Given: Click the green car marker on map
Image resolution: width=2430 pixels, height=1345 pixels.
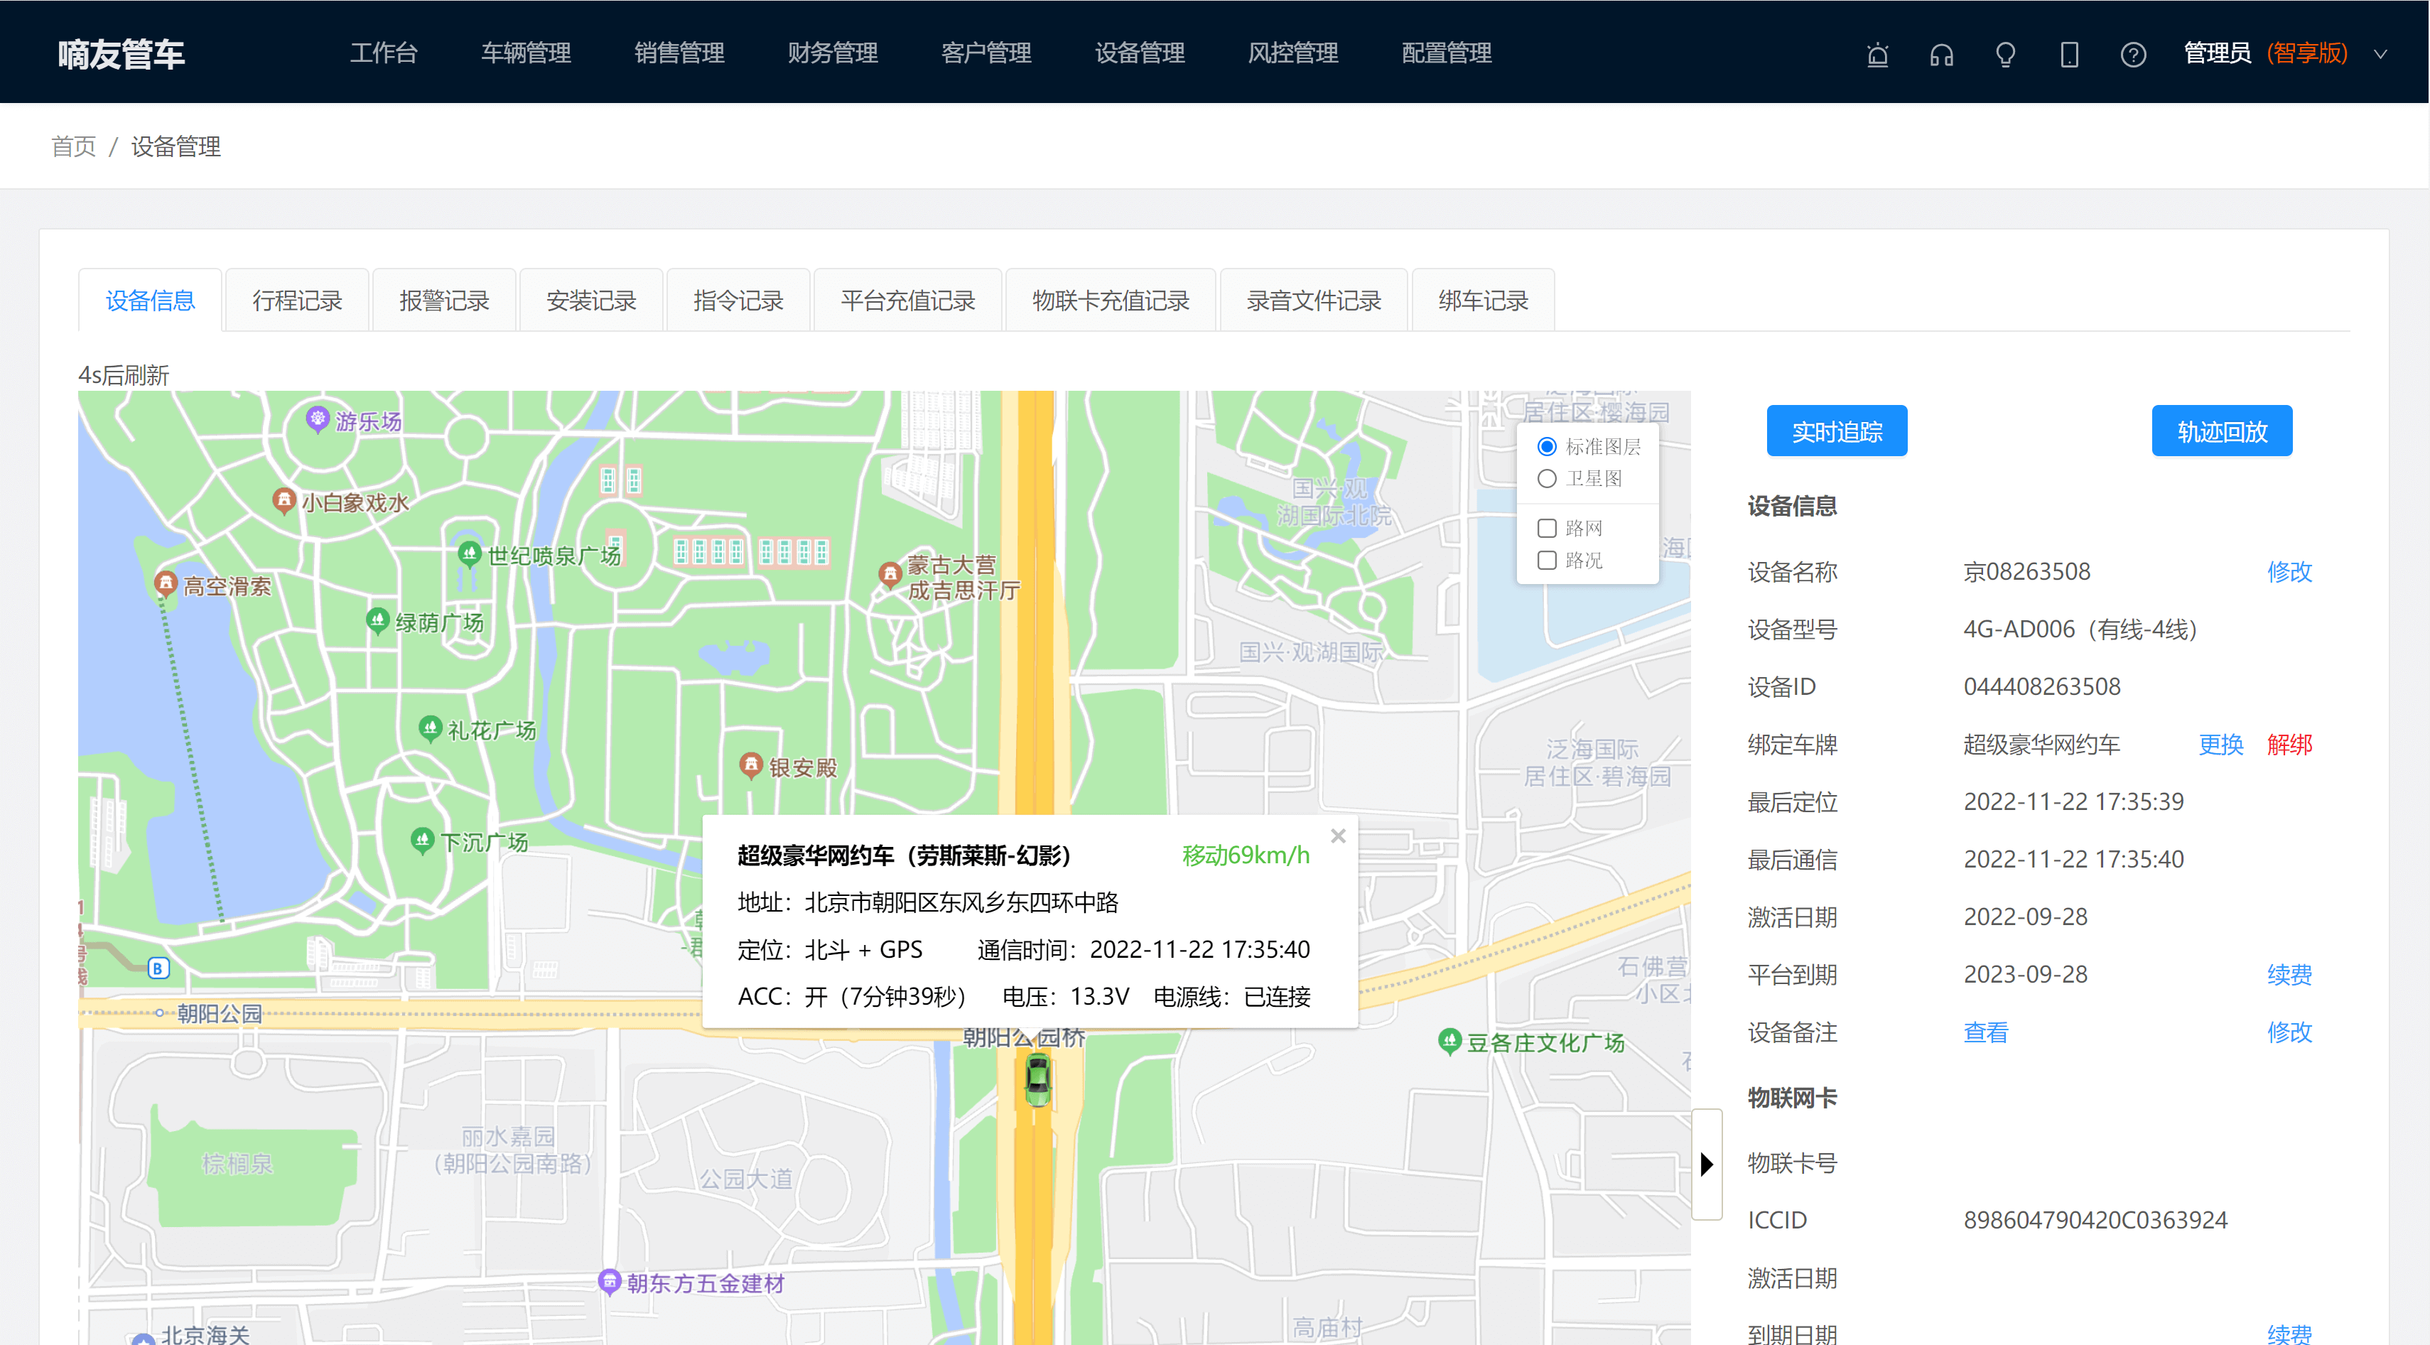Looking at the screenshot, I should (1037, 1080).
